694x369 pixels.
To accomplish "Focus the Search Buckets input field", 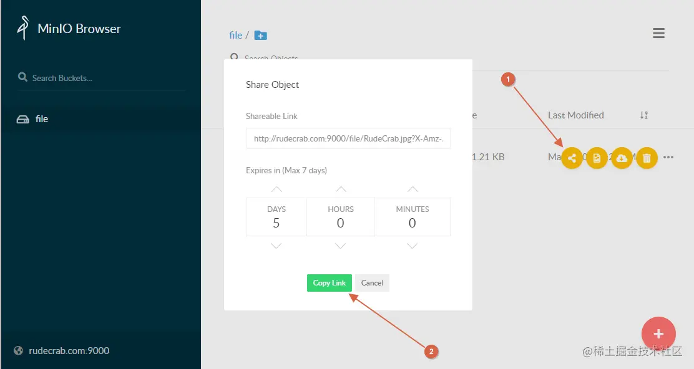I will click(x=101, y=78).
